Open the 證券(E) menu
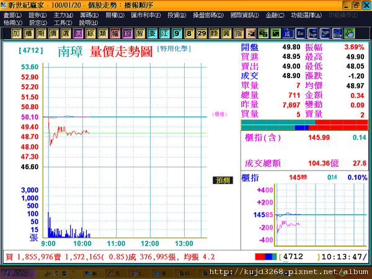Viewport: 372px width, 279px height. pyautogui.click(x=37, y=15)
